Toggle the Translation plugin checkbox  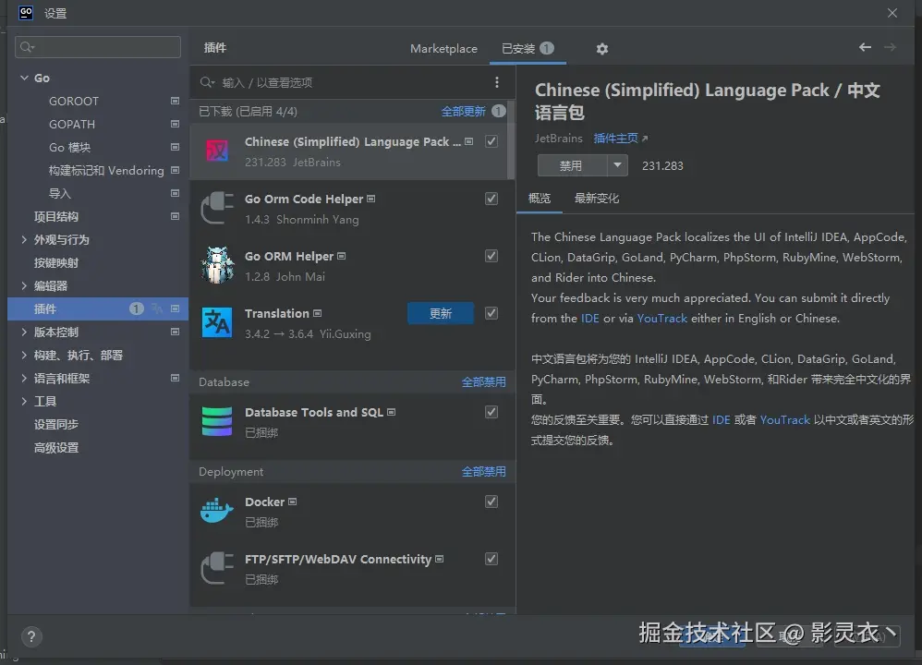[x=491, y=313]
